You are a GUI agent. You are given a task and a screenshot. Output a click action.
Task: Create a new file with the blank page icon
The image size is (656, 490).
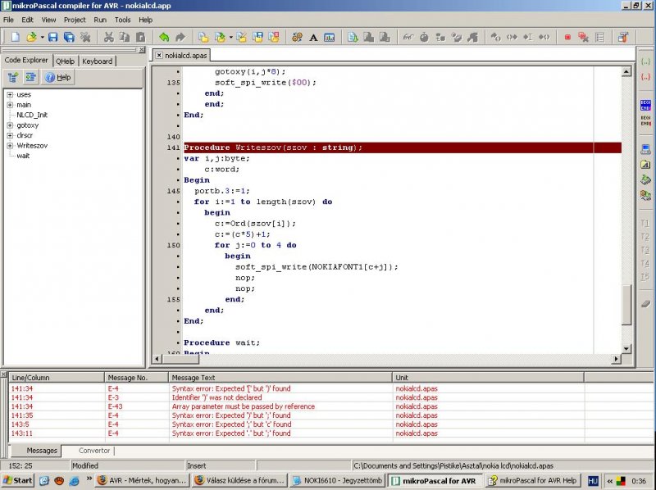point(15,37)
